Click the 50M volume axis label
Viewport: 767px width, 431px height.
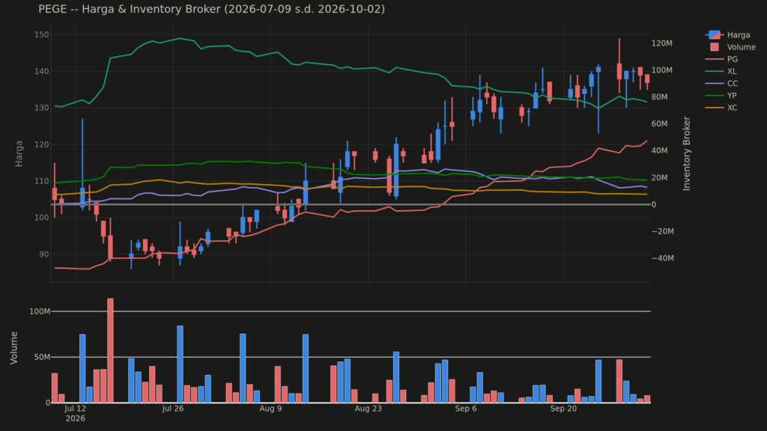click(42, 357)
